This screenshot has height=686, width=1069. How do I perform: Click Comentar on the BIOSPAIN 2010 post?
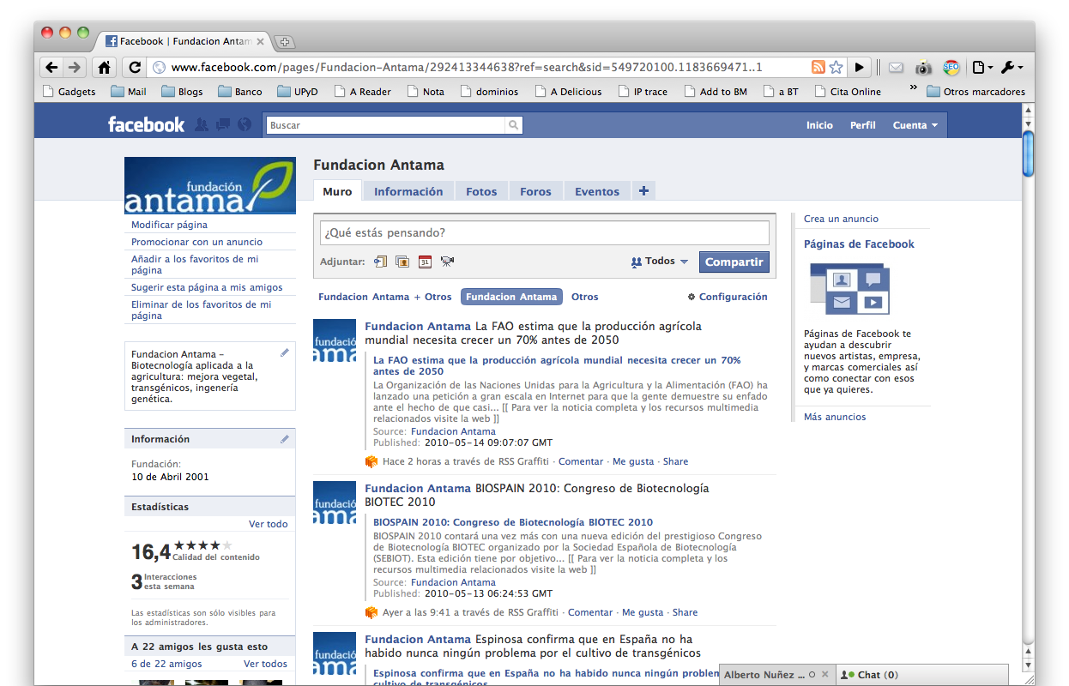click(x=590, y=612)
